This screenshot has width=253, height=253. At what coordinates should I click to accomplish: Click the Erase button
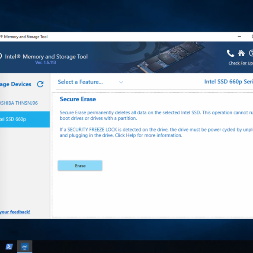[80, 166]
